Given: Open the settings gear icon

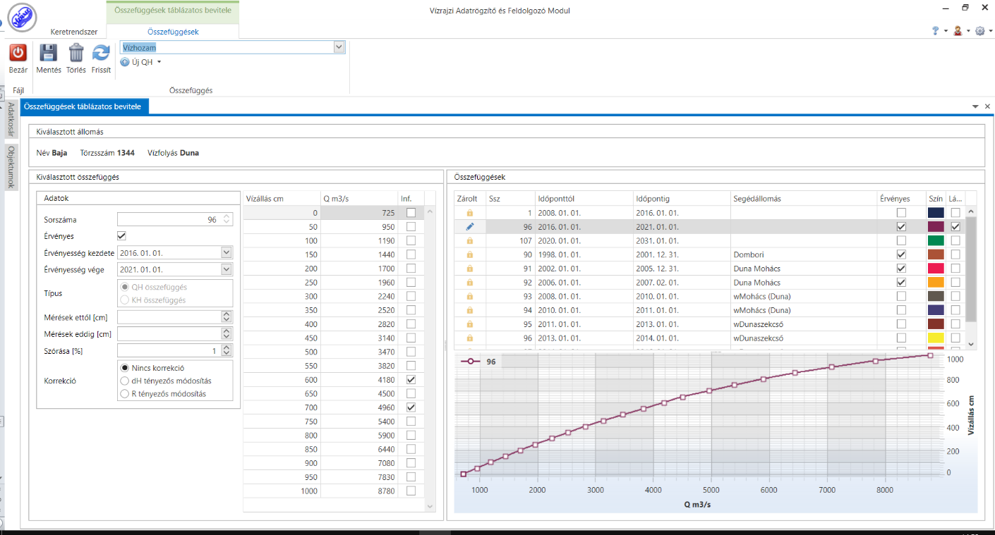Looking at the screenshot, I should pyautogui.click(x=980, y=31).
